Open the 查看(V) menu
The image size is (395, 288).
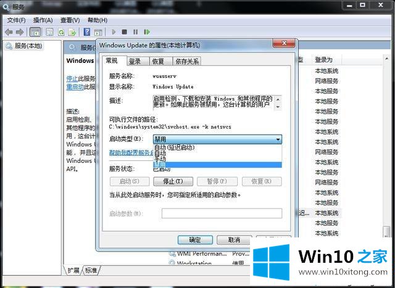click(70, 20)
